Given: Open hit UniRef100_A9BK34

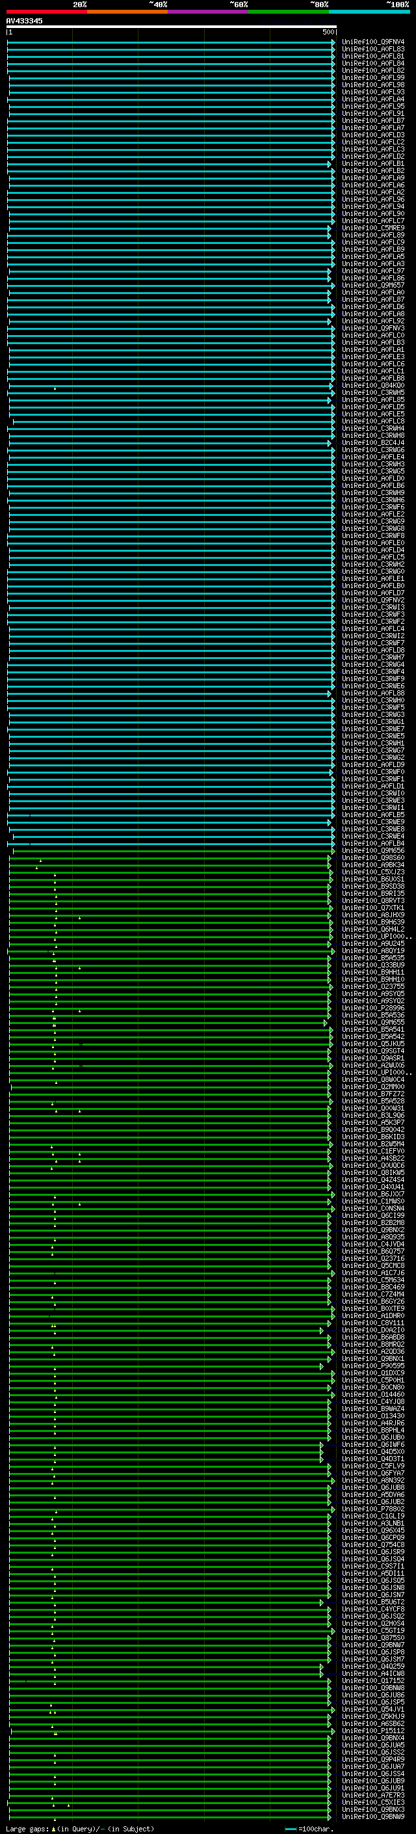Looking at the screenshot, I should pyautogui.click(x=372, y=865).
